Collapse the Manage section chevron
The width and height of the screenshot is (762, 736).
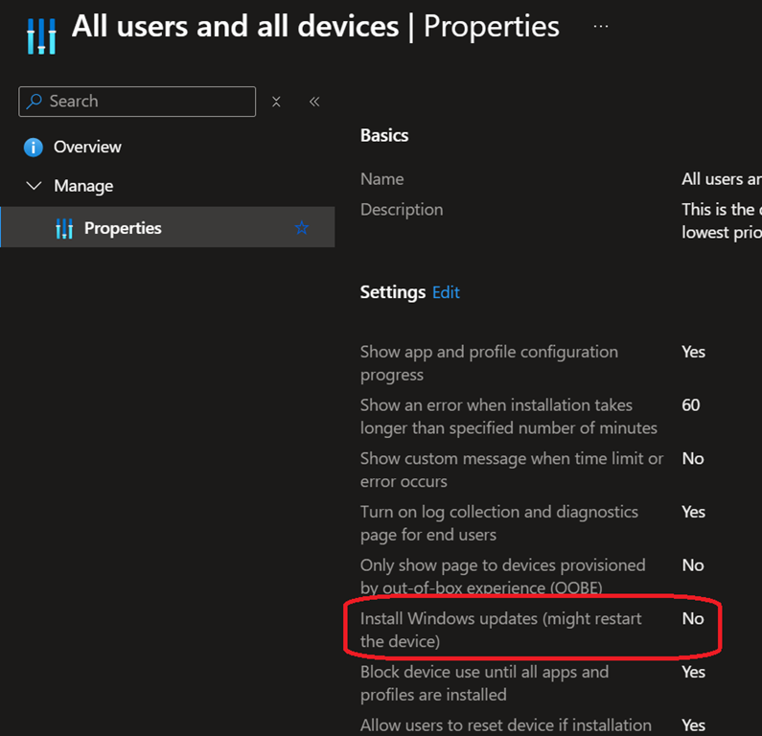coord(35,186)
